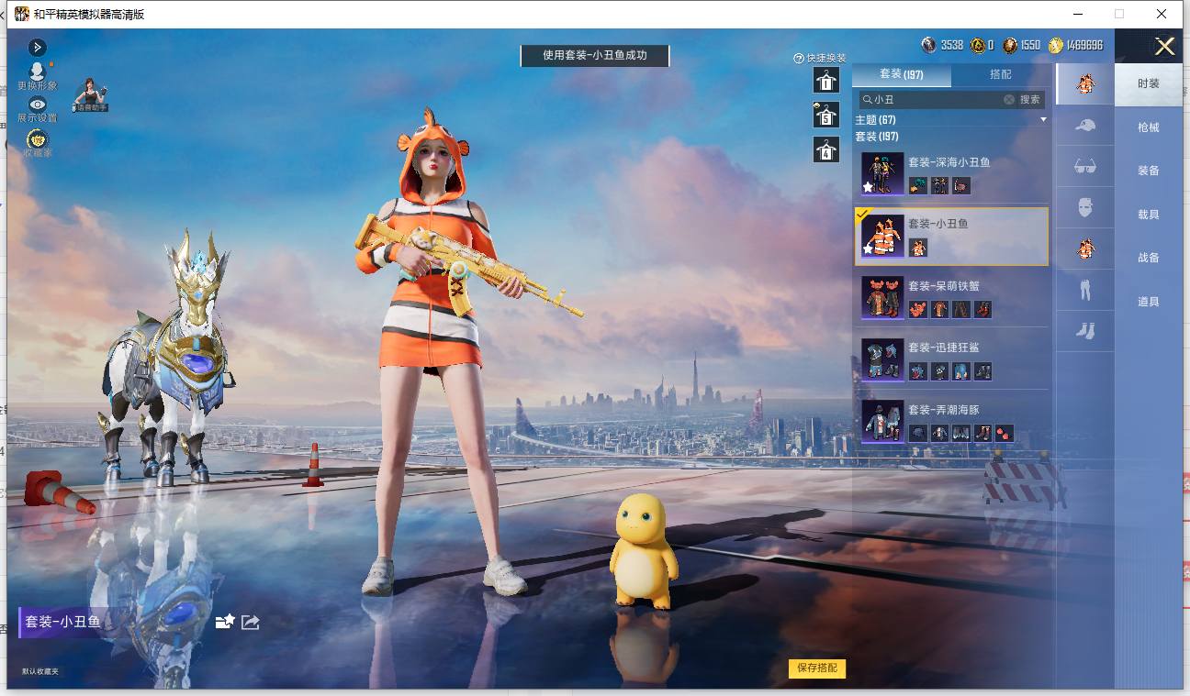The image size is (1190, 696).
Task: Open the 语音助手 voice assistant
Action: pos(90,95)
